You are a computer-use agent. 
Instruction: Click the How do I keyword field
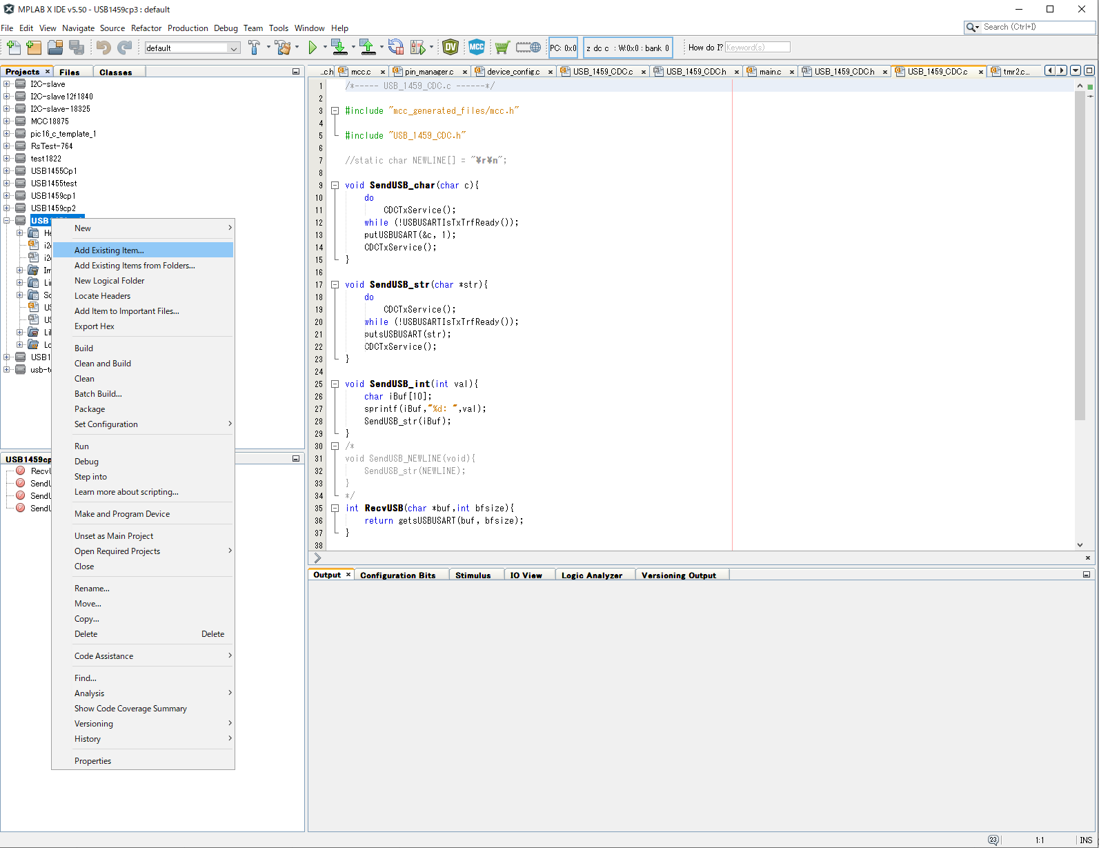758,48
